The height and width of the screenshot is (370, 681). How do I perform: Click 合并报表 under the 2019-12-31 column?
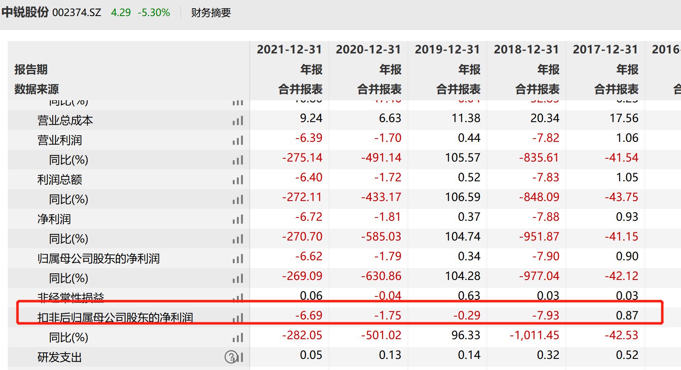(458, 89)
